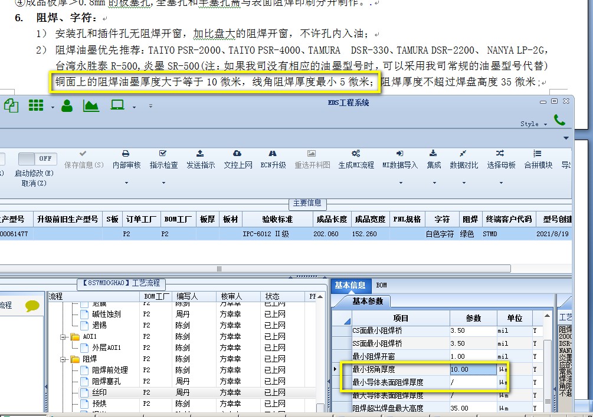
Task: Expand dropdown arrow under MI数据导入
Action: click(401, 183)
